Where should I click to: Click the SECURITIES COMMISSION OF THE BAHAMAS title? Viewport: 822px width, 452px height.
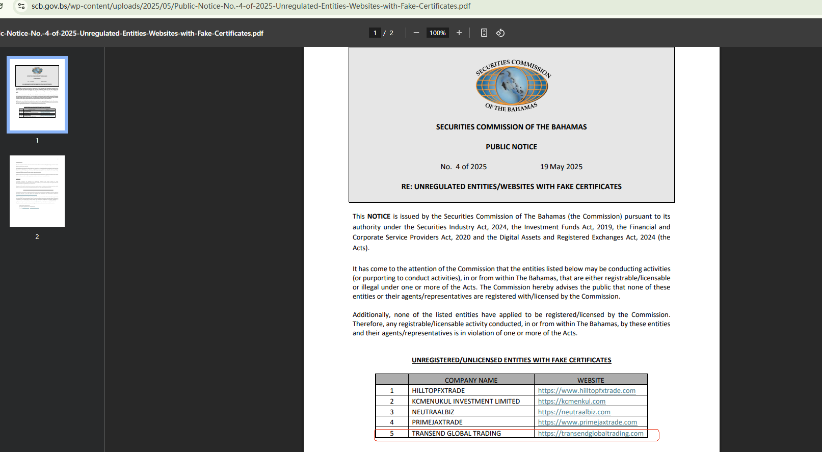click(x=511, y=127)
